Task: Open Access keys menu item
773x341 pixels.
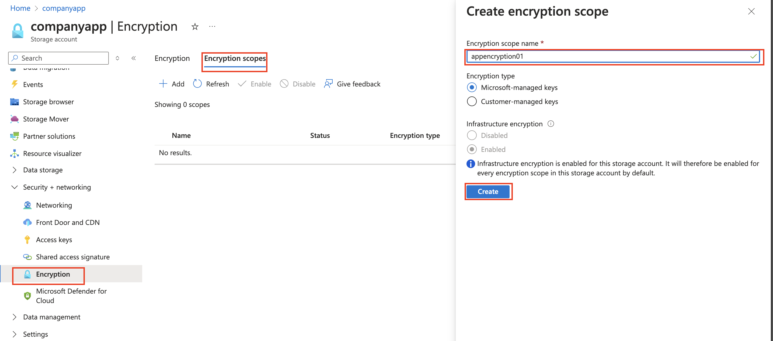Action: click(x=54, y=239)
